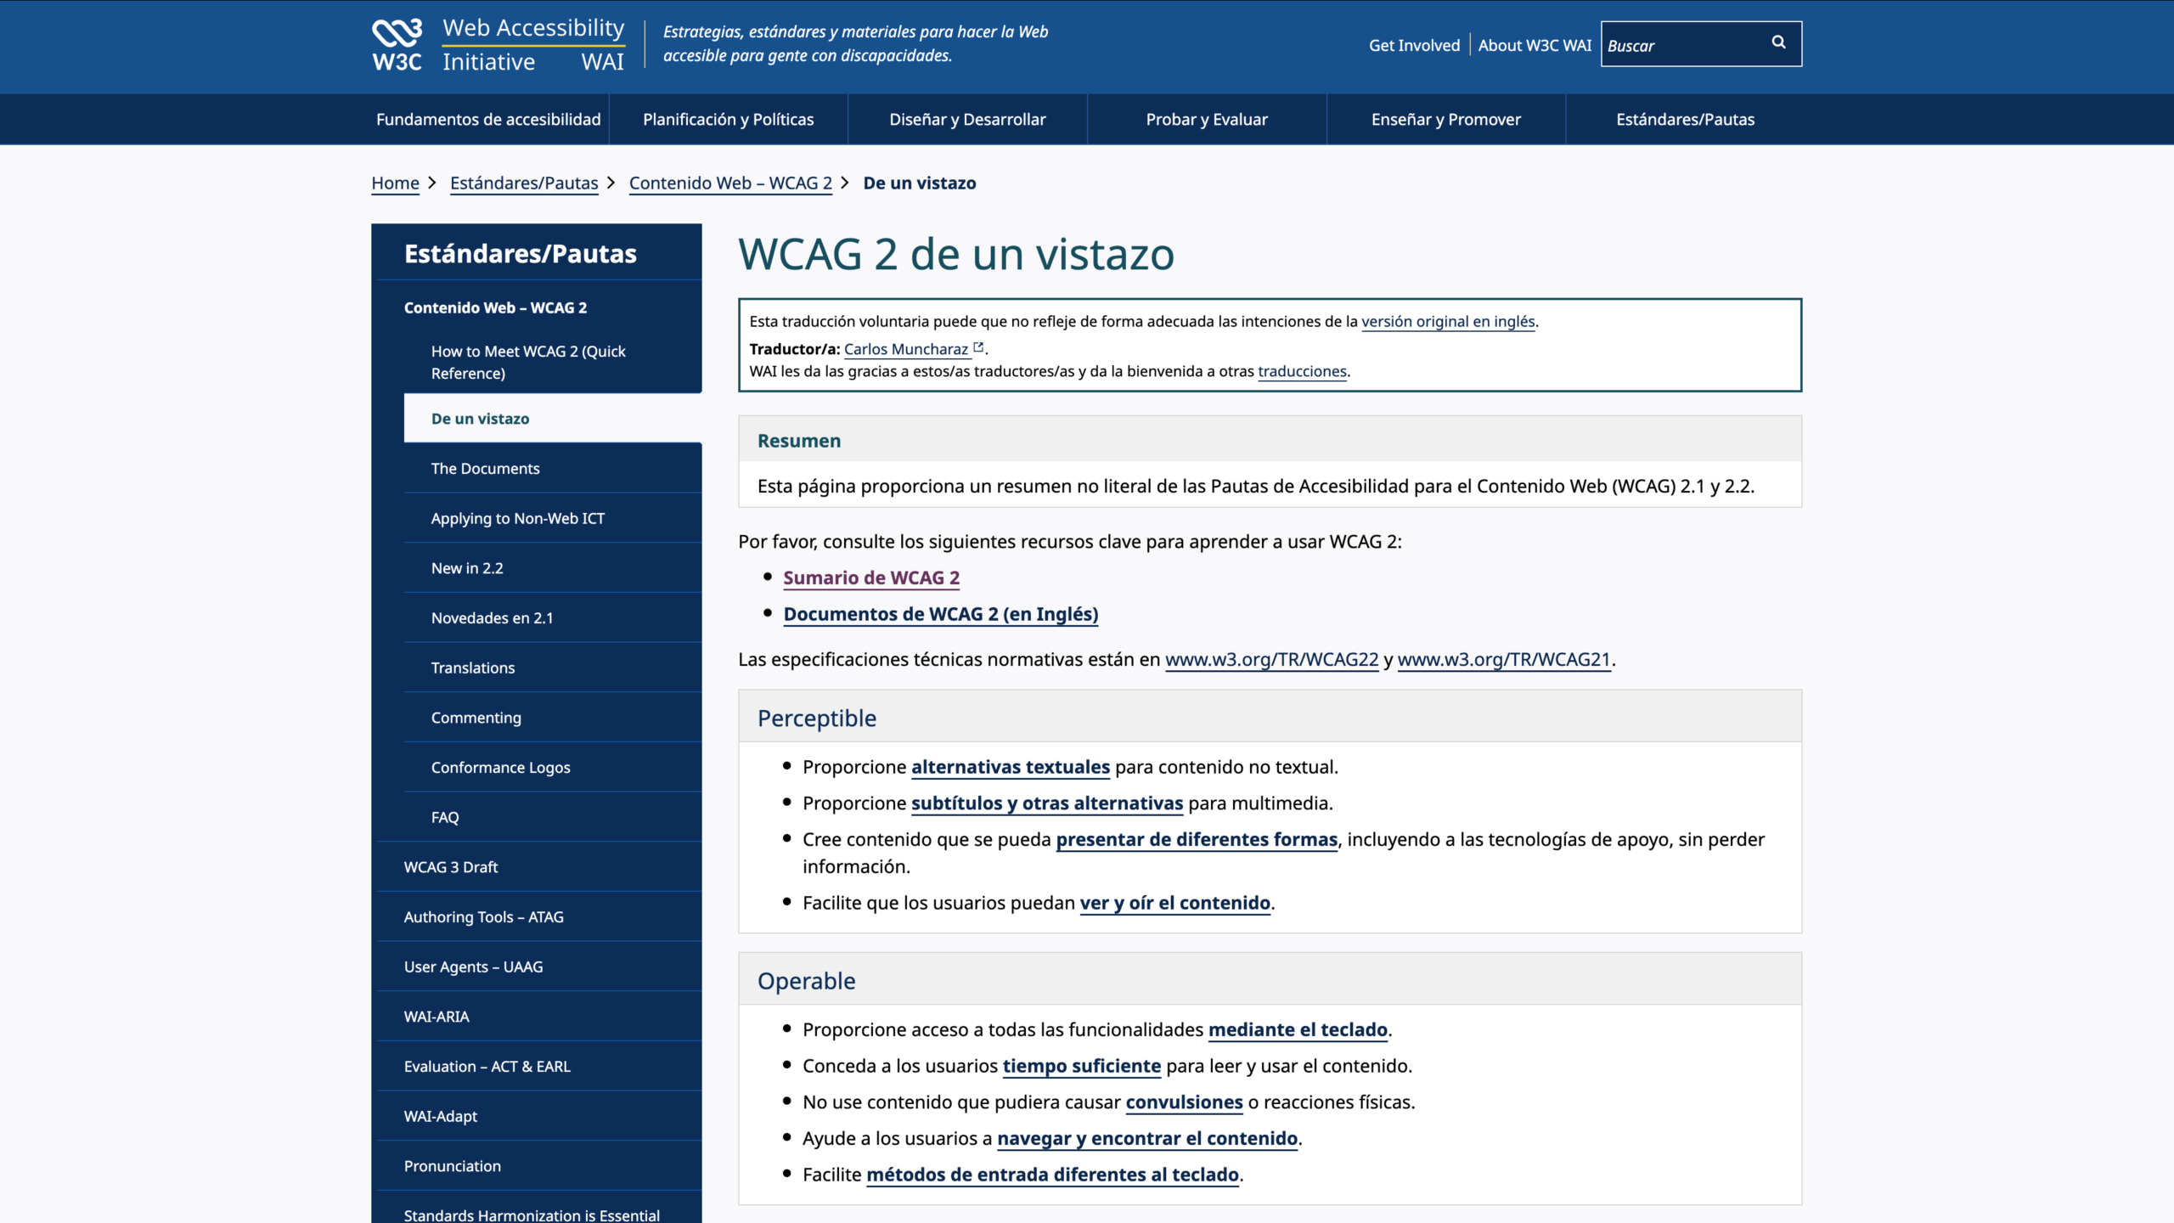This screenshot has height=1223, width=2174.
Task: Open Diseñar y Desarrollar menu
Action: click(967, 119)
